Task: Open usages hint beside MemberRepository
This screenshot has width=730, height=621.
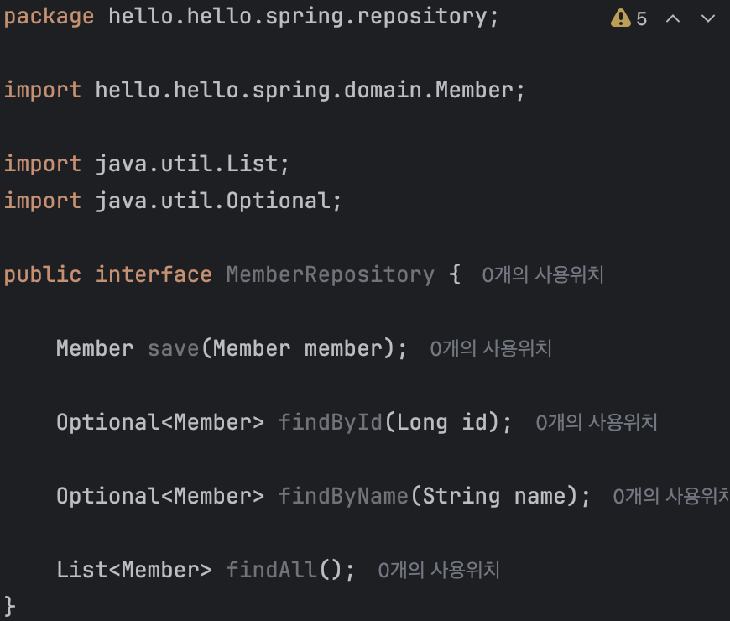Action: click(x=543, y=274)
